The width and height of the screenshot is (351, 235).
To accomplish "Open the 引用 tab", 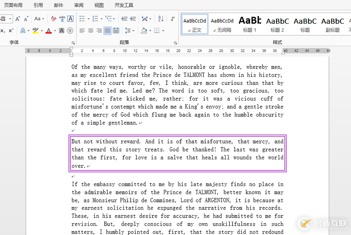I will click(x=38, y=5).
